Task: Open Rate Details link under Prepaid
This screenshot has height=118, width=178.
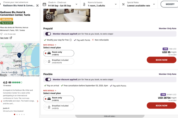Action: point(50,45)
